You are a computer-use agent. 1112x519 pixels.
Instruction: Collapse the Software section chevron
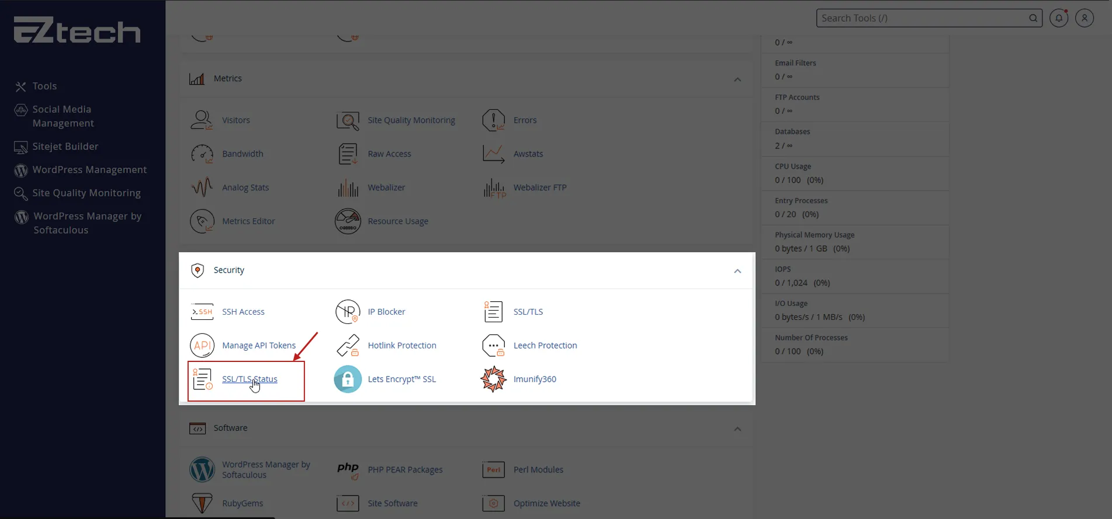tap(737, 429)
